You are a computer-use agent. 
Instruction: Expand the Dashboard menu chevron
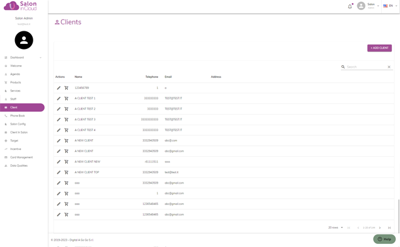coord(41,58)
